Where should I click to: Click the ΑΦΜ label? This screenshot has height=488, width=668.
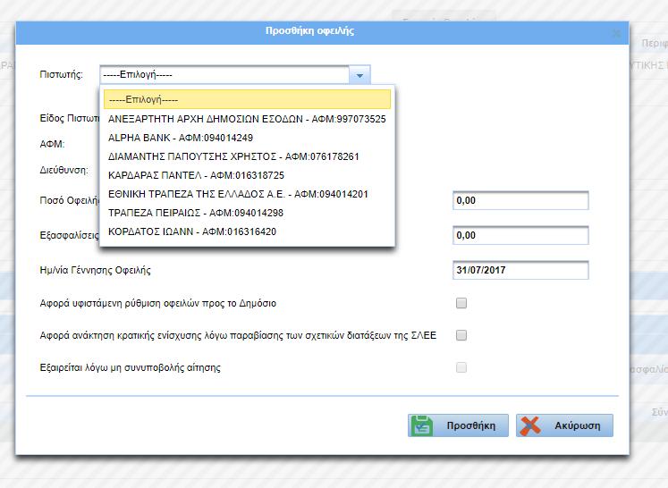[x=52, y=144]
